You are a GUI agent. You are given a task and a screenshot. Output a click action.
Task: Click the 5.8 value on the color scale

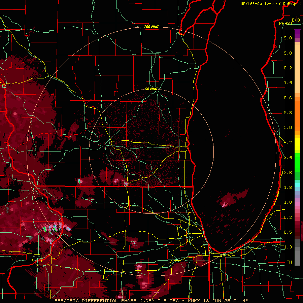tap(288, 112)
